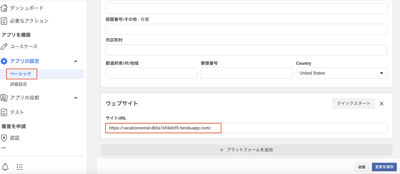
Task: Click the アプリを構築 heading
Action: point(16,35)
